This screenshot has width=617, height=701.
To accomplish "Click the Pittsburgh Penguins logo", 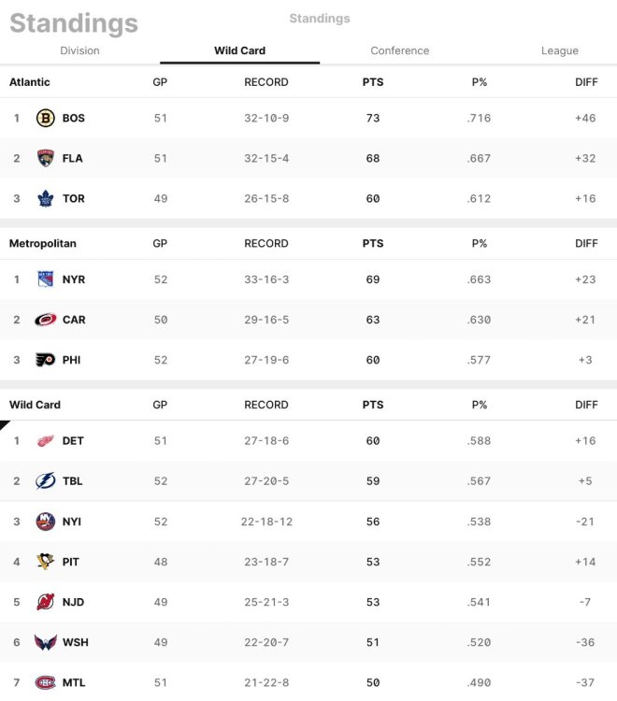I will point(45,562).
